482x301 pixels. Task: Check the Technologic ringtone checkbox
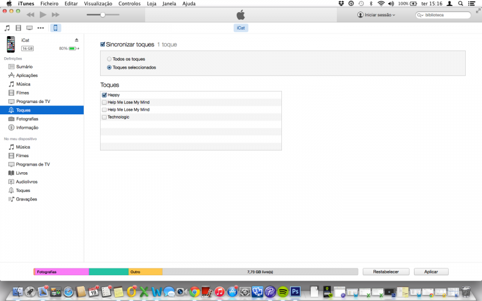[x=104, y=117]
